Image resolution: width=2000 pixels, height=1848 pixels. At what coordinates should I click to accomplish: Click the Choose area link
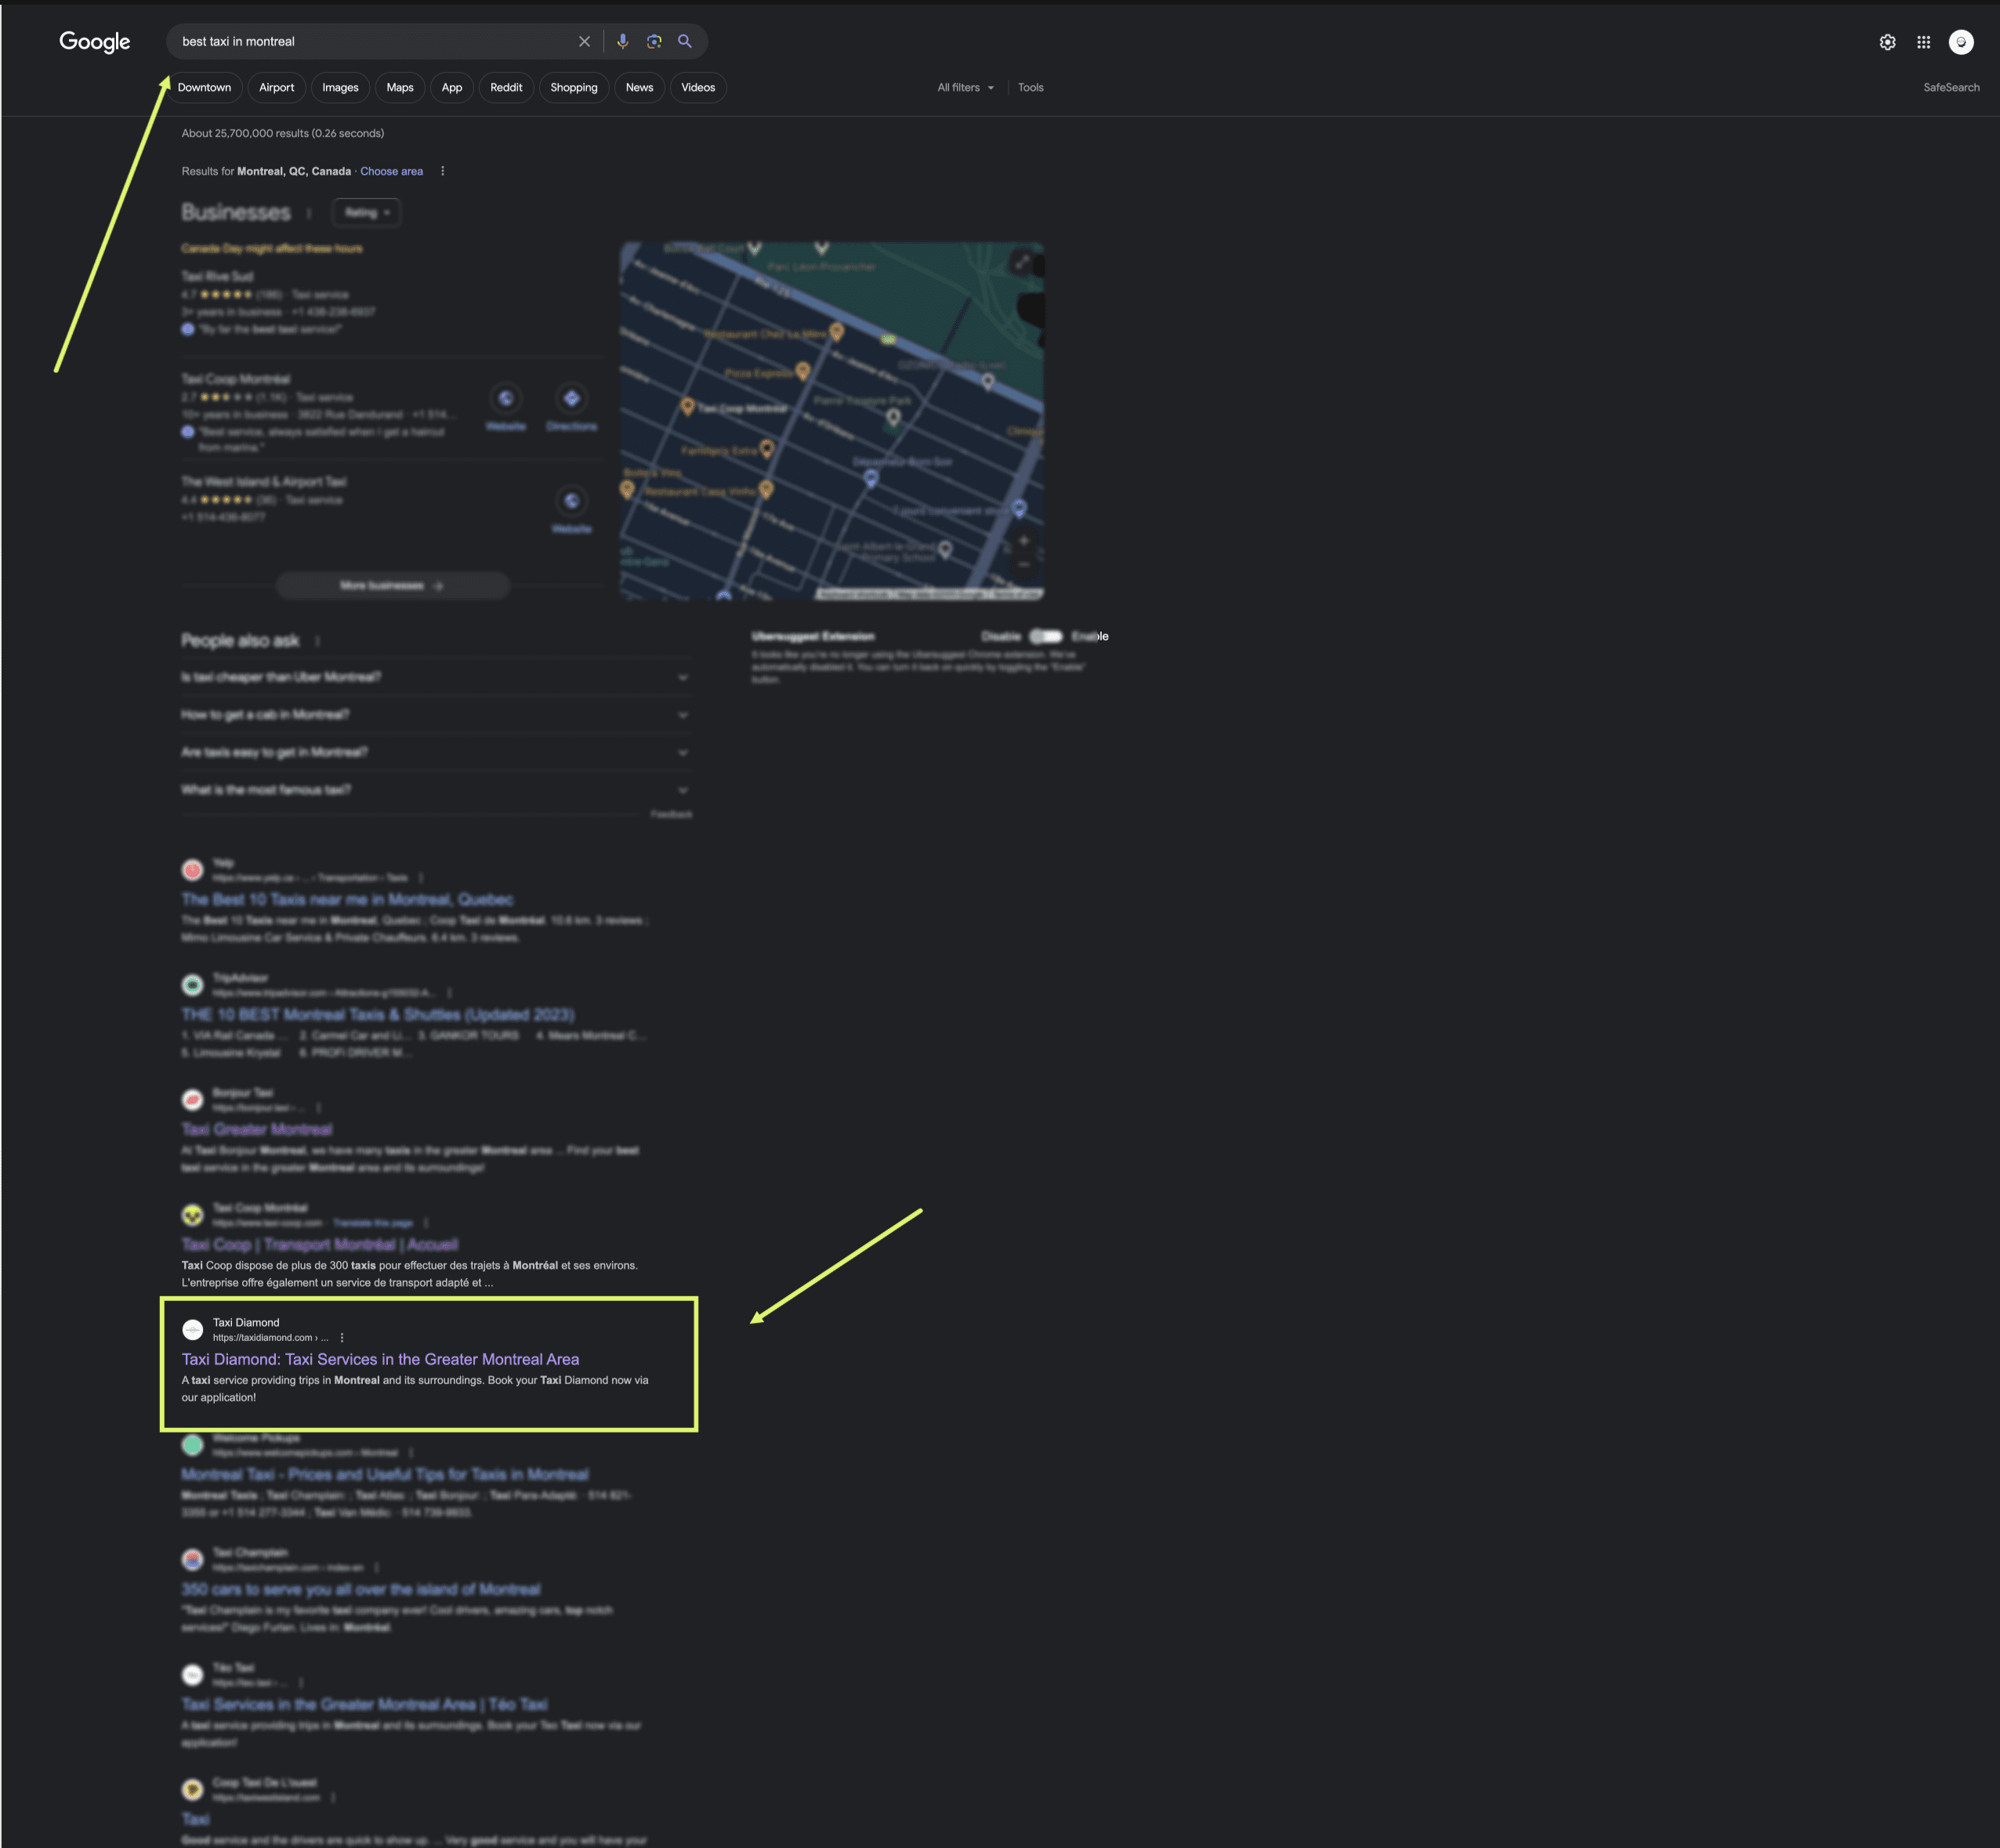[x=391, y=171]
